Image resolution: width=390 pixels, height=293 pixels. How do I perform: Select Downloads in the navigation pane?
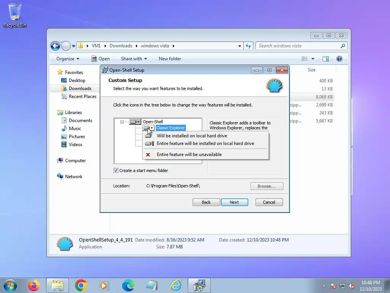coord(80,89)
